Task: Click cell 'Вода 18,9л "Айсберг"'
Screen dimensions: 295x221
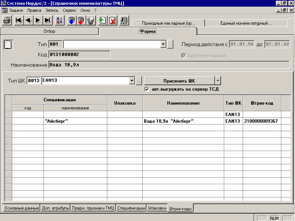Action: [x=183, y=121]
